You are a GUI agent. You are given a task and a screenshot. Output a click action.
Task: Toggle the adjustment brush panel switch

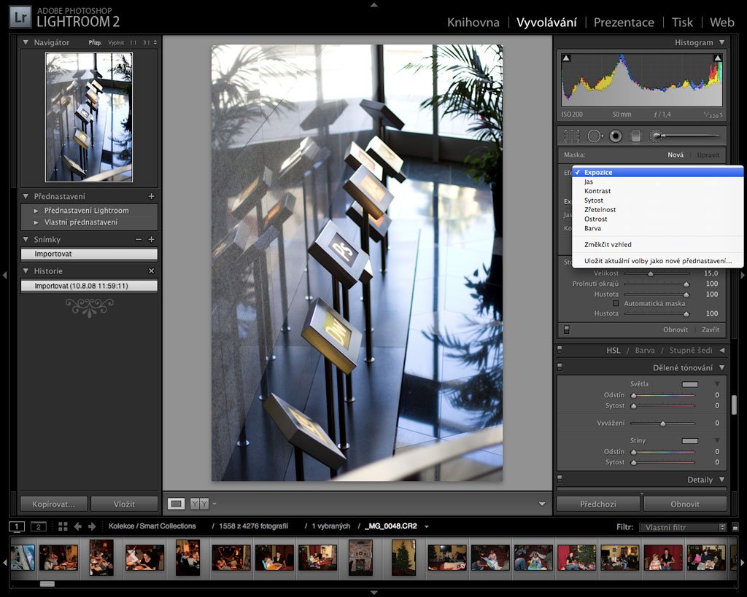point(565,330)
